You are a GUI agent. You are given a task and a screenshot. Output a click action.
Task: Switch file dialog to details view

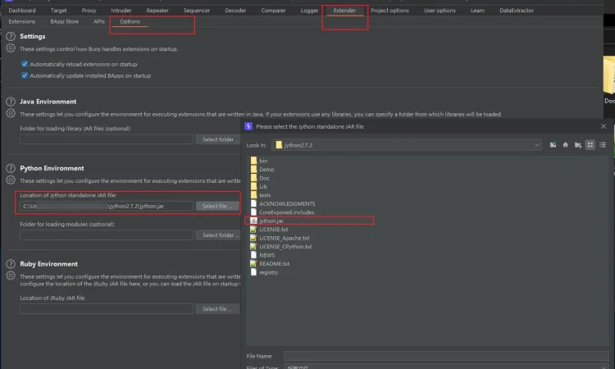[x=603, y=144]
